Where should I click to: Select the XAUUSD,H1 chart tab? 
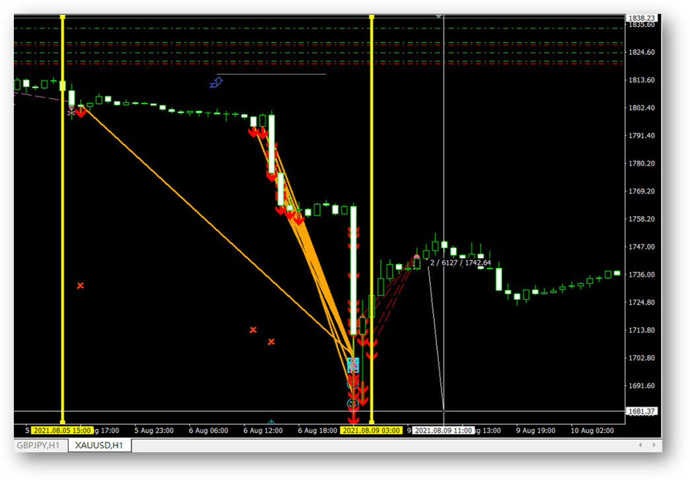pos(98,446)
